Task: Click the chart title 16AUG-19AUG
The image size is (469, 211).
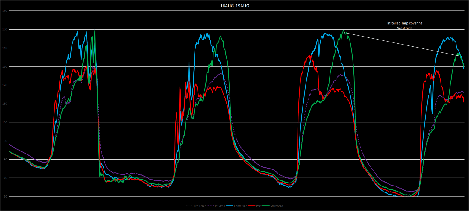Action: pos(234,6)
